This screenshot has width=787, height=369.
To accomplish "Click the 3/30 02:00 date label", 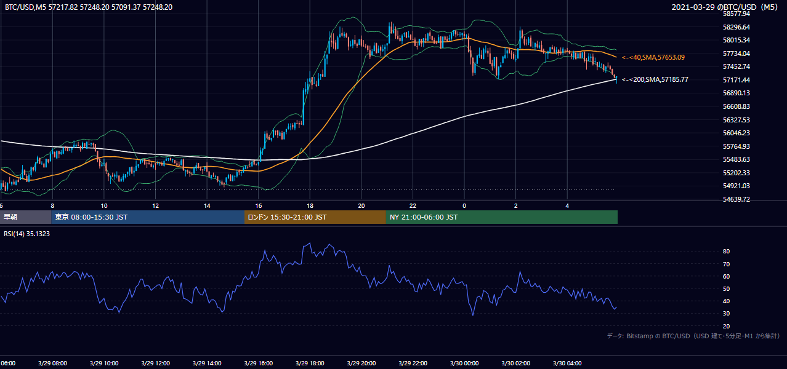I will (515, 363).
